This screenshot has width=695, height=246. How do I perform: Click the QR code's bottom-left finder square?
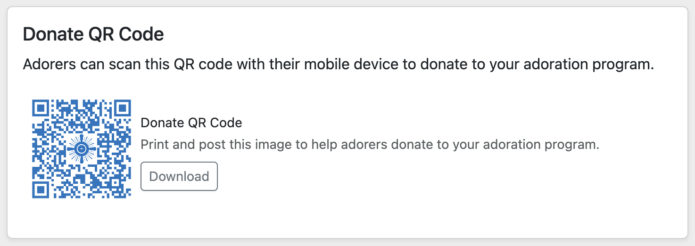point(41,190)
